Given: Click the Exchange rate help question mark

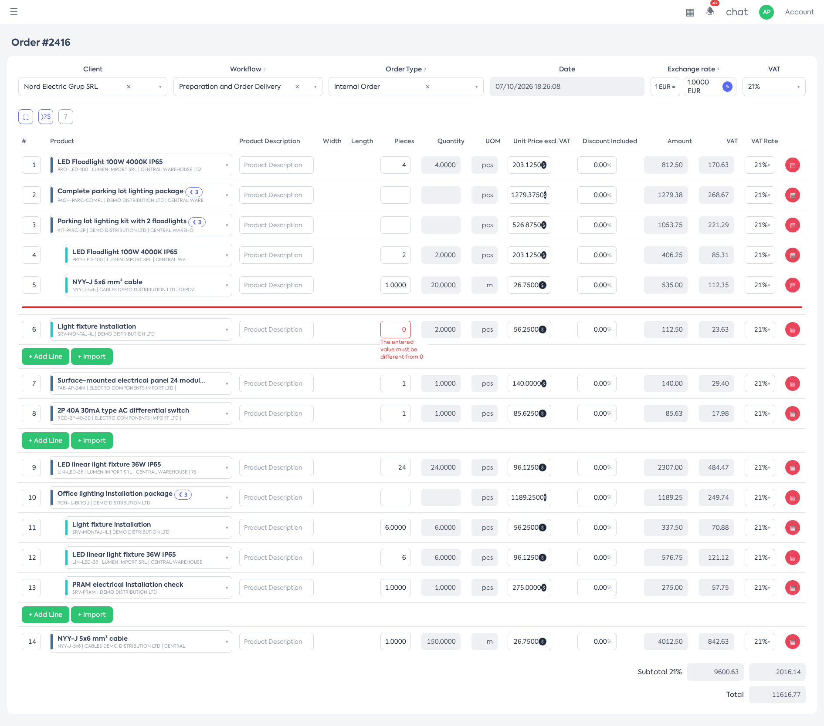Looking at the screenshot, I should pos(718,70).
